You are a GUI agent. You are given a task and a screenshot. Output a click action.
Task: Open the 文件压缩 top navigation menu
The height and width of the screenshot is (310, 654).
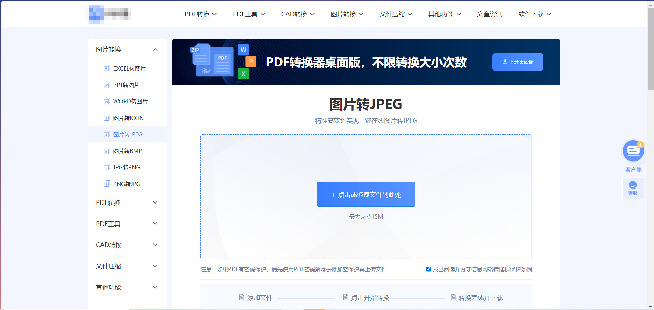396,14
